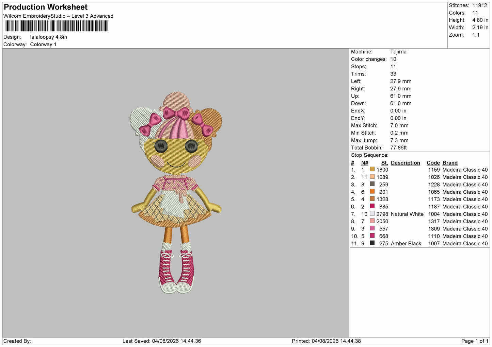Click the barcode under the header
Viewport: 492px width, 347px height.
pos(57,26)
